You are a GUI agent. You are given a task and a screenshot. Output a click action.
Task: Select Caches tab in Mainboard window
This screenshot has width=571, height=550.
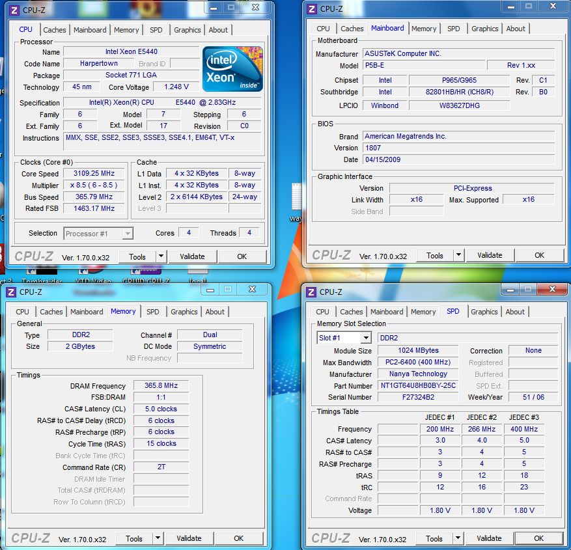coord(352,29)
